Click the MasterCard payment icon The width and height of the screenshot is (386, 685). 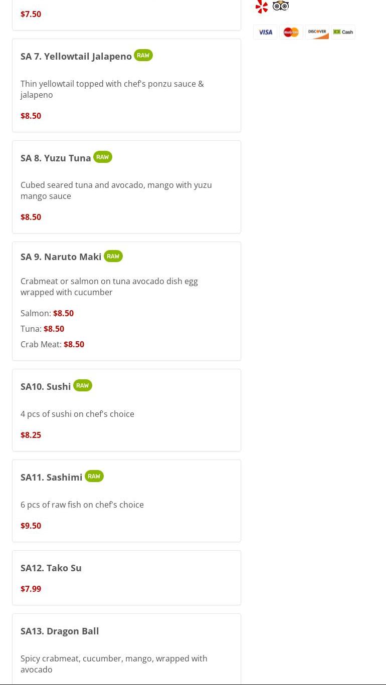pos(291,32)
